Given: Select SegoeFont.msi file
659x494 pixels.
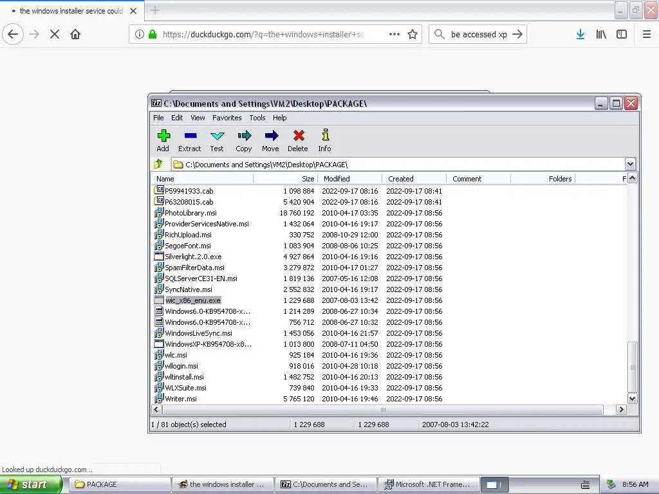Looking at the screenshot, I should coord(187,246).
